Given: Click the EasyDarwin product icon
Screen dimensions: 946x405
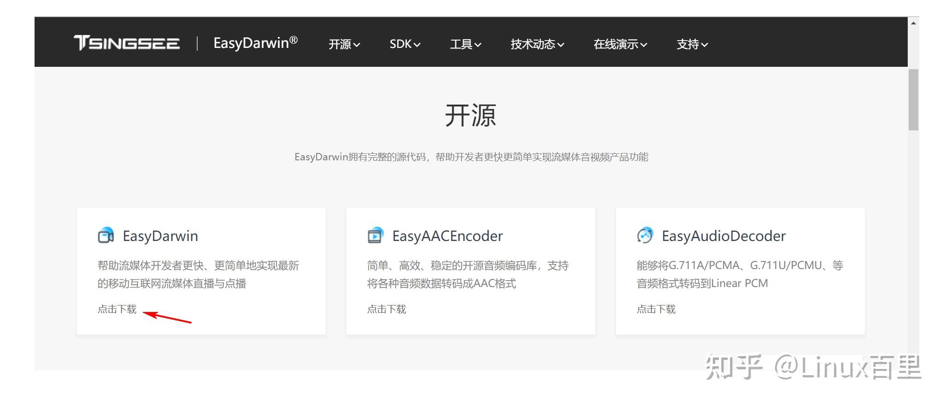Looking at the screenshot, I should 106,235.
